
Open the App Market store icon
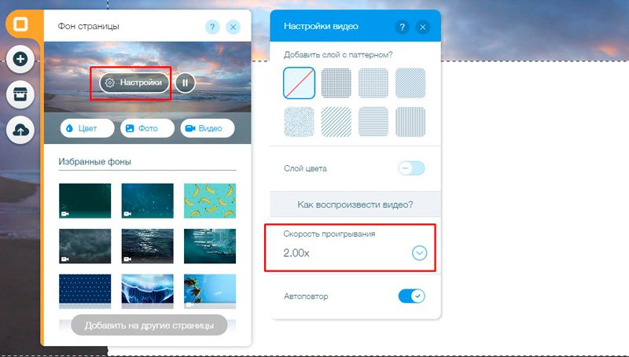point(20,94)
